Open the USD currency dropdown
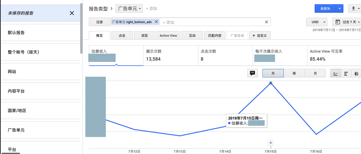The width and height of the screenshot is (361, 154). tap(316, 22)
